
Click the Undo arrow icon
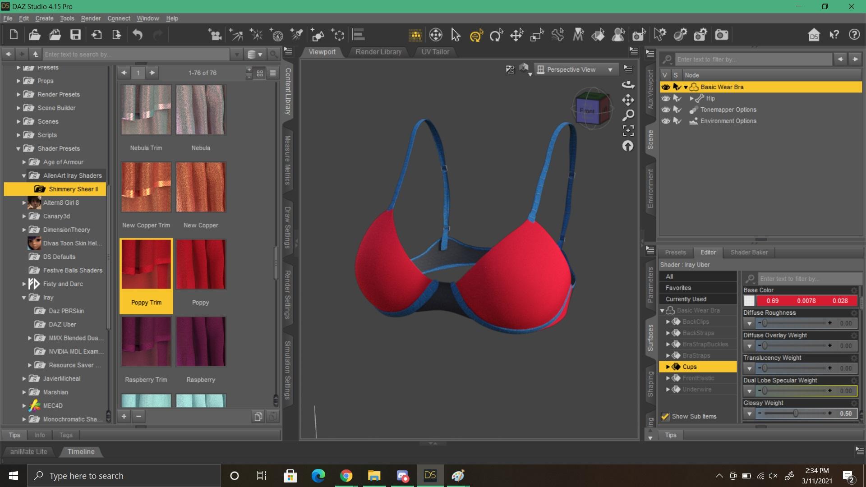(x=138, y=35)
